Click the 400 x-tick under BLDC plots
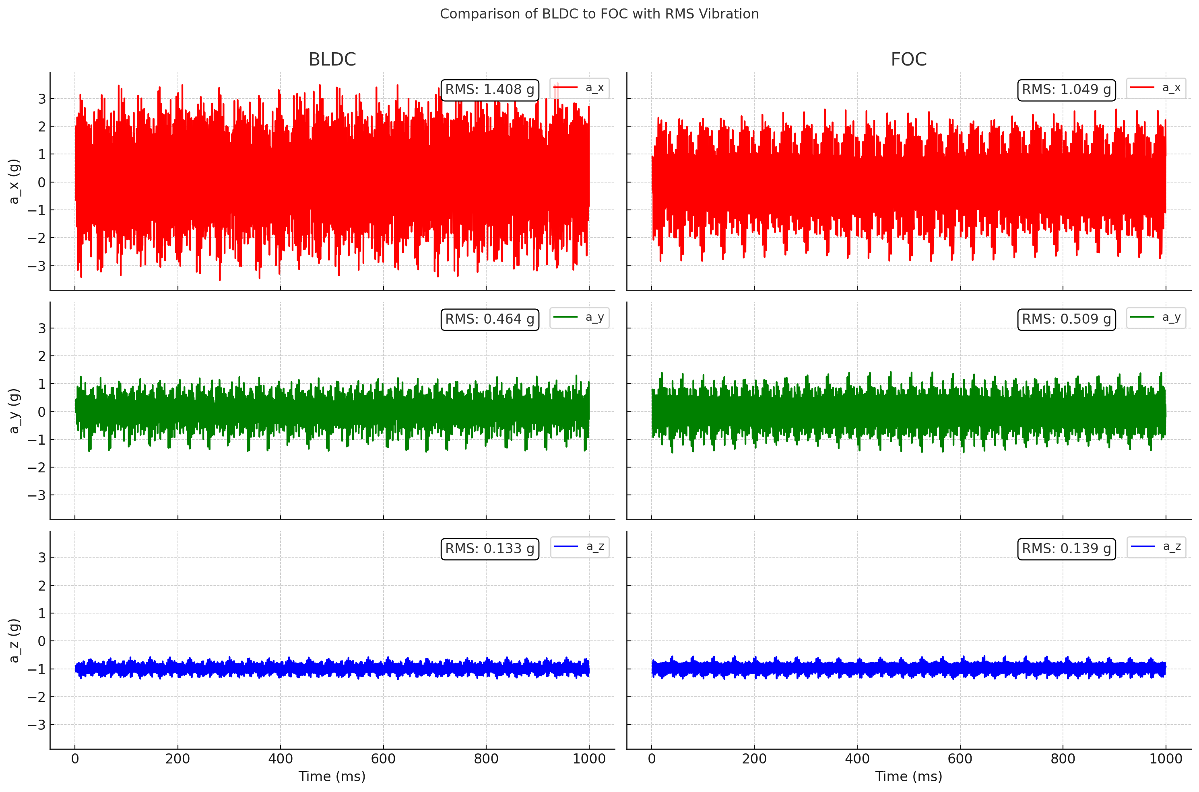Screen dimensions: 1199x792 (281, 759)
